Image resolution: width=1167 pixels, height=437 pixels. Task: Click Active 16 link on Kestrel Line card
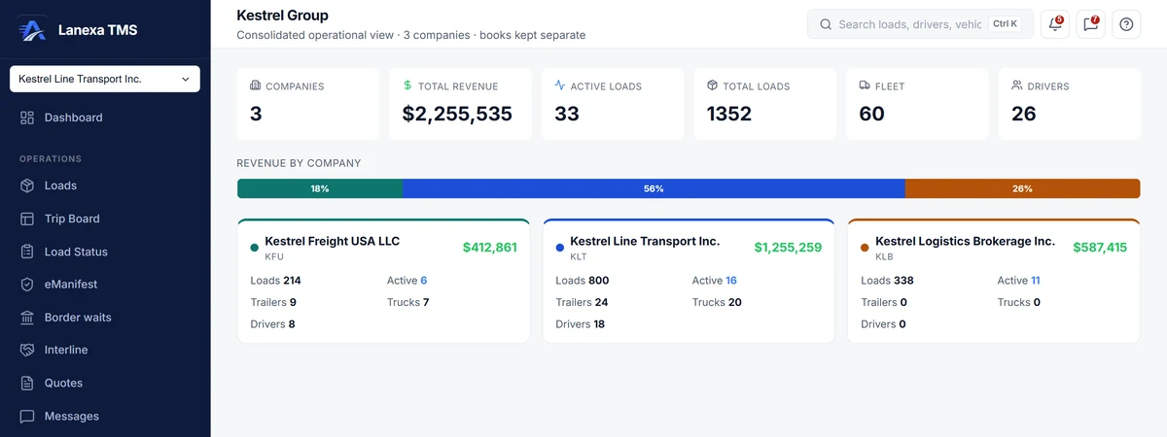click(715, 281)
